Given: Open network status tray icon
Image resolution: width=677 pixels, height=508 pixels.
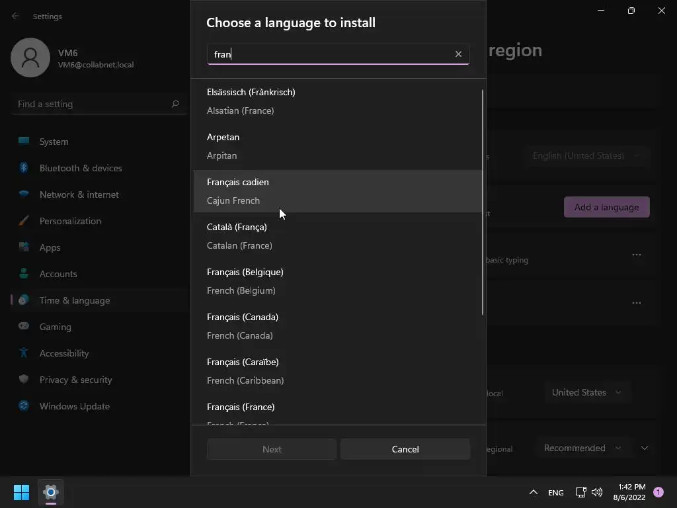Looking at the screenshot, I should pos(580,492).
